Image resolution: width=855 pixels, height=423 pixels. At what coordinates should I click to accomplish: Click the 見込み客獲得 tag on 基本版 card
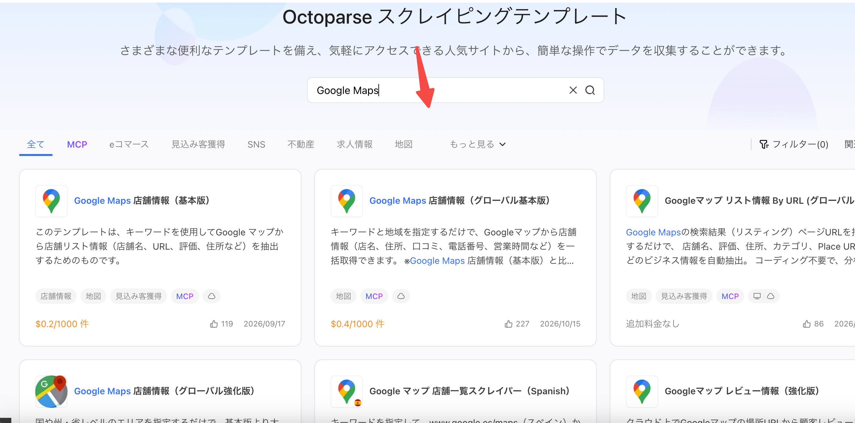pos(138,296)
